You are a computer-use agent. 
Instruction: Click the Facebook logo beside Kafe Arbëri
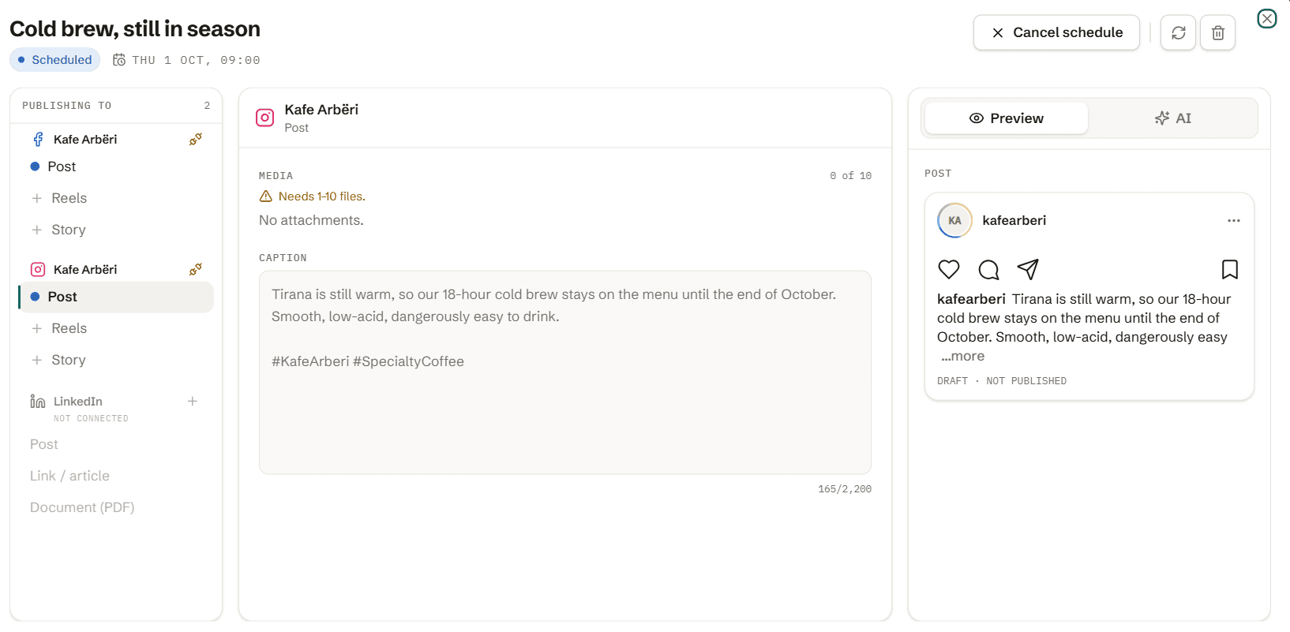[x=38, y=139]
